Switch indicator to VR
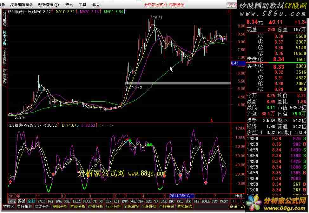The width and height of the screenshot is (309, 213). coord(101,201)
